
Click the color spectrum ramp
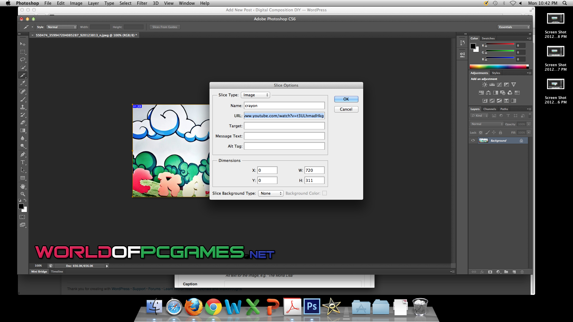pyautogui.click(x=498, y=66)
